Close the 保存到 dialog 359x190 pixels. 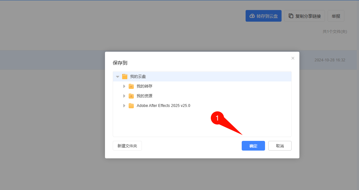[293, 58]
